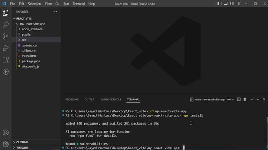Split the terminal

[239, 100]
